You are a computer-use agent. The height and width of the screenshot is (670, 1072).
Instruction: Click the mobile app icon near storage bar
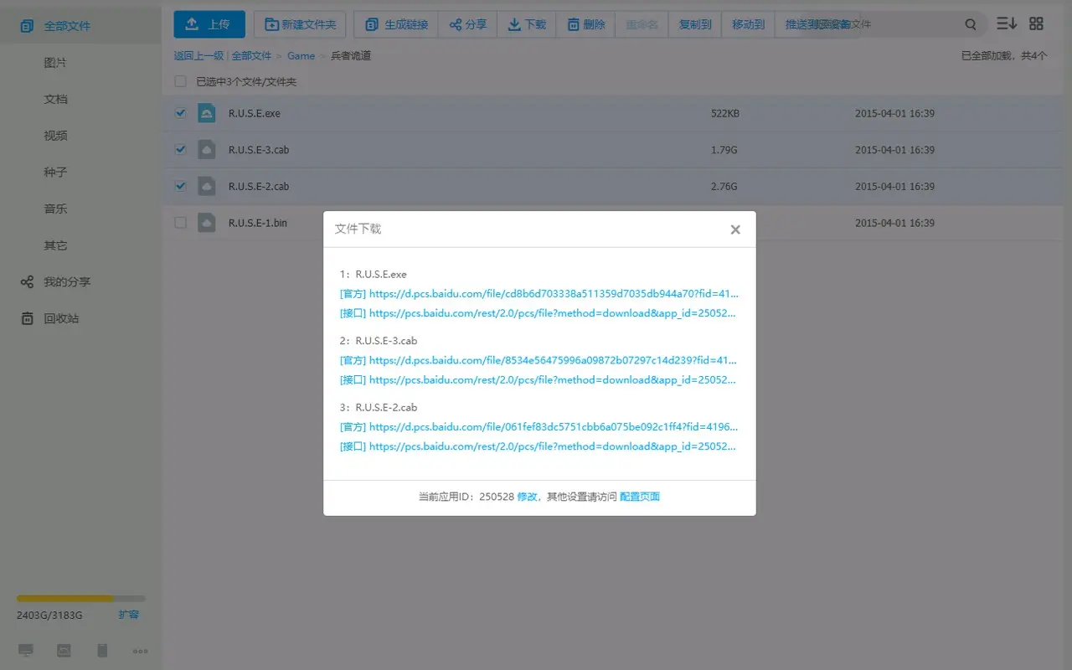click(x=101, y=650)
